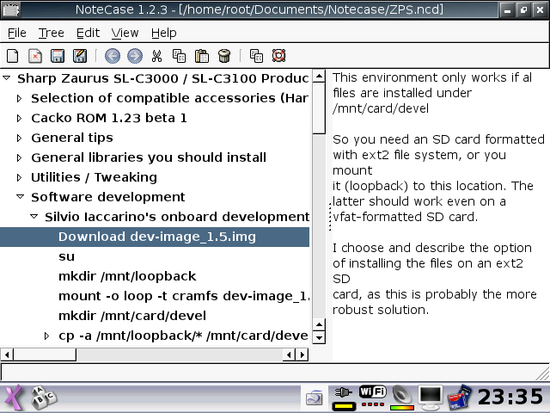Click the Copy icon after the scissors
Image resolution: width=550 pixels, height=413 pixels.
point(180,56)
